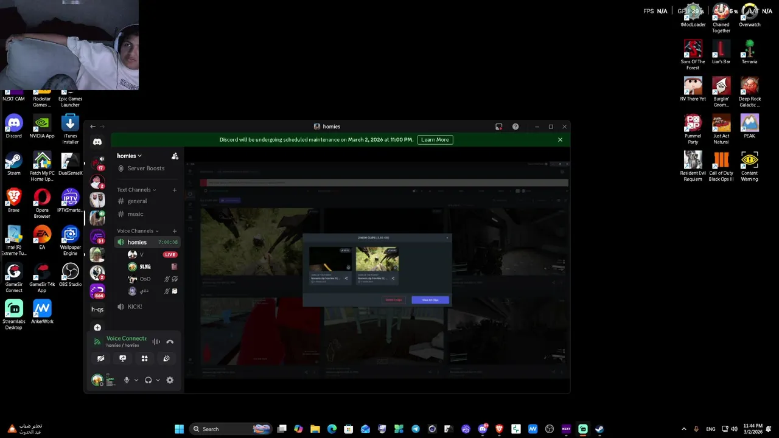
Task: Open headphone output options arrow
Action: click(x=158, y=380)
